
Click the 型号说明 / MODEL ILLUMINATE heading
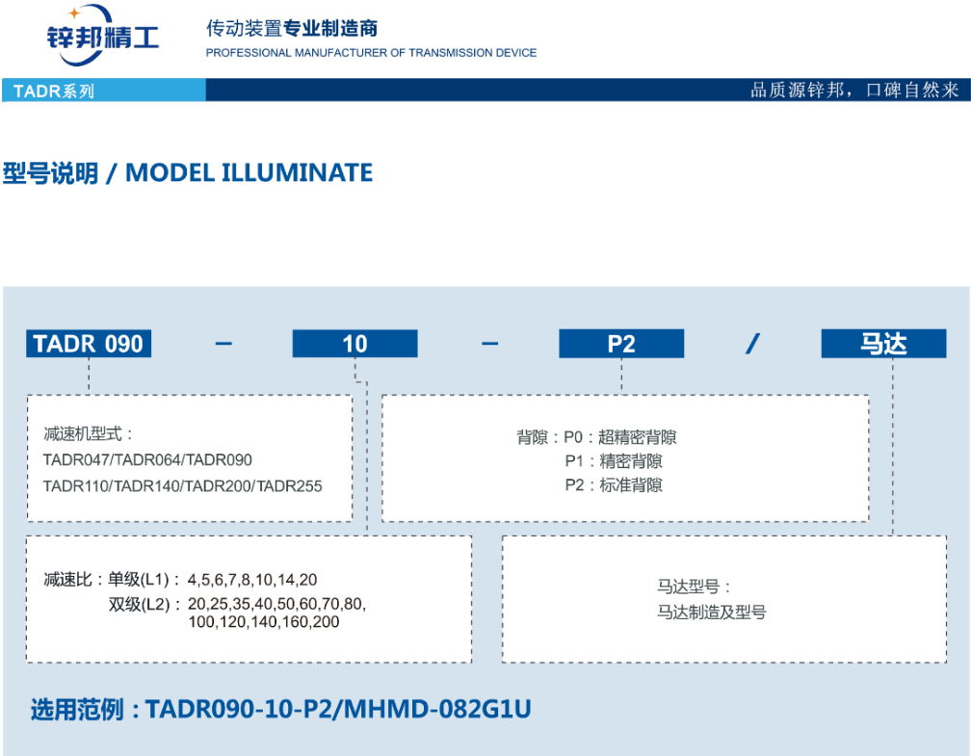coord(188,173)
